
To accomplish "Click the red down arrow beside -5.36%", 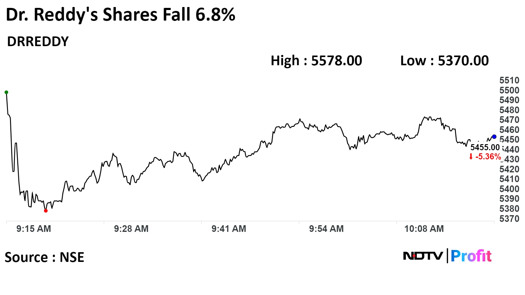I will click(471, 157).
